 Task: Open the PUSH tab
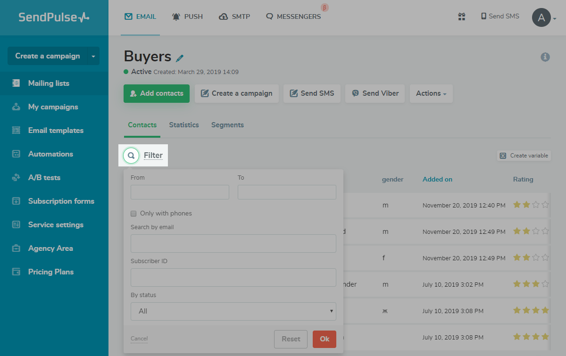point(187,17)
